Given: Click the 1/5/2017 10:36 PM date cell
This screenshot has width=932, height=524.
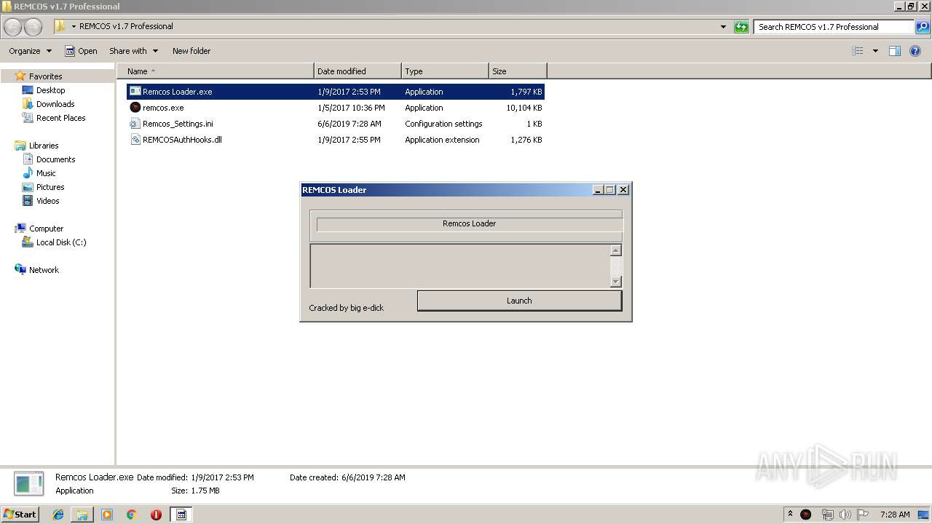Looking at the screenshot, I should point(351,108).
